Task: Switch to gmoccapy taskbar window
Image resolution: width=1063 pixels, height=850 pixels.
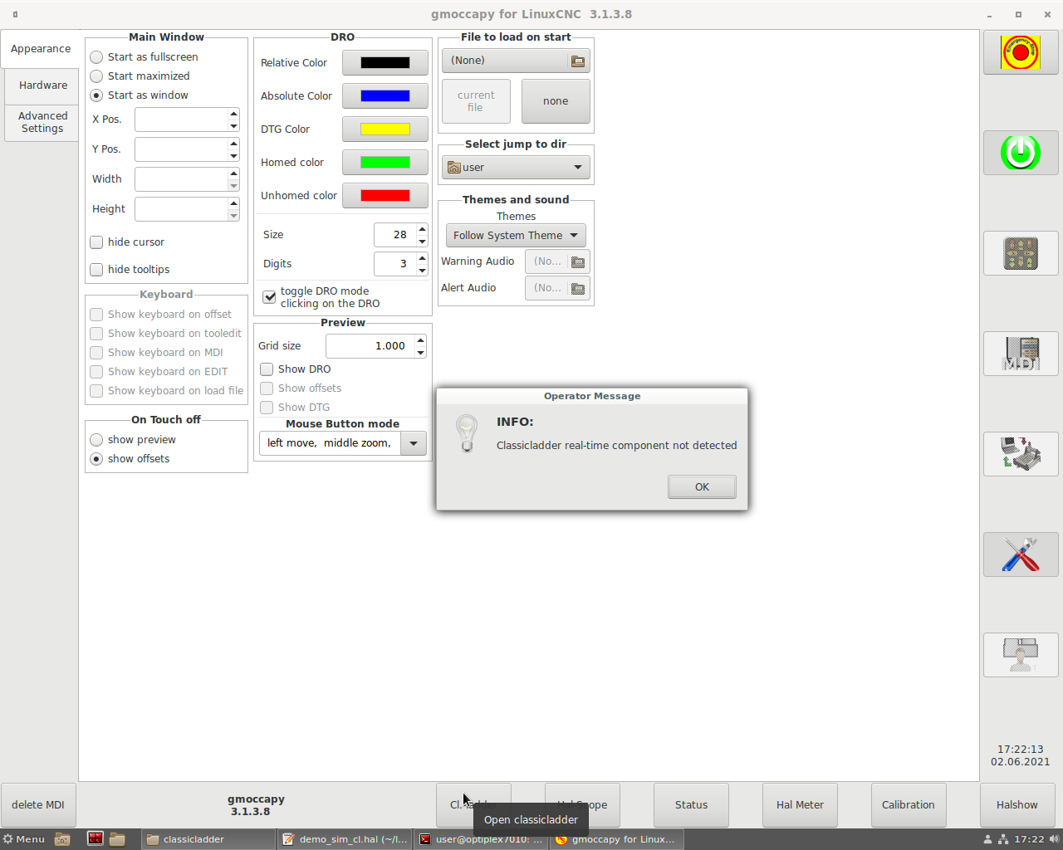Action: pyautogui.click(x=615, y=839)
